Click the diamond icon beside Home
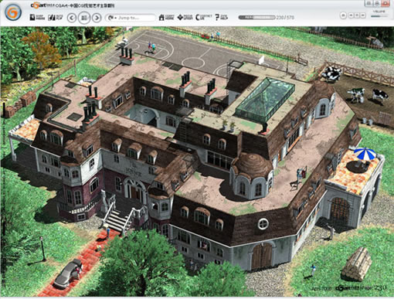This screenshot has width=394, height=299. tap(185, 17)
